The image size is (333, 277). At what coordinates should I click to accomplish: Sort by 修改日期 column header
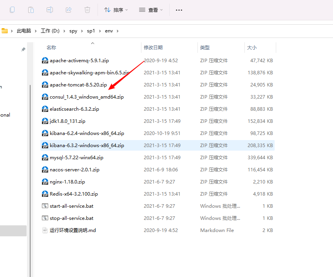(x=153, y=47)
